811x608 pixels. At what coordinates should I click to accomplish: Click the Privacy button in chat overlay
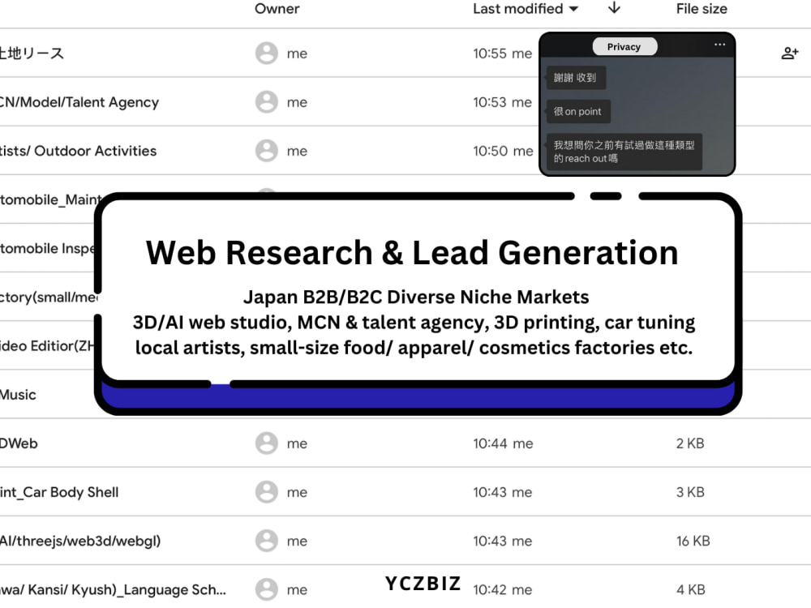(624, 46)
